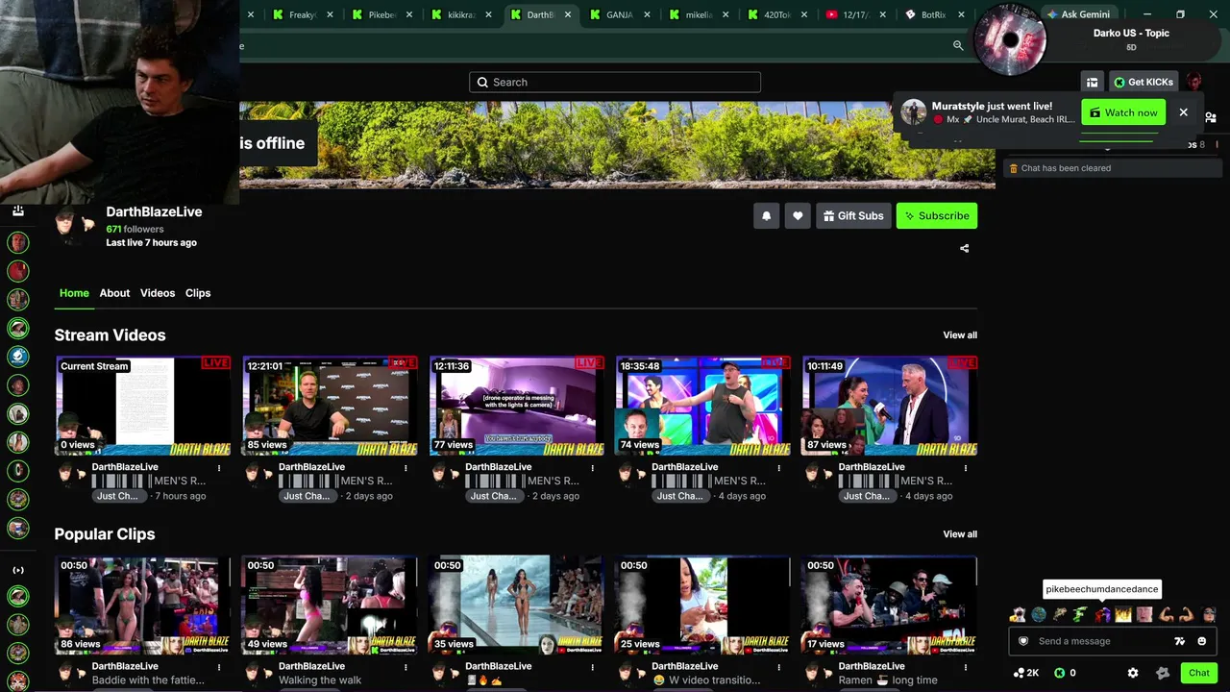This screenshot has height=692, width=1230.
Task: Open options menu for Current Stream video
Action: tap(219, 468)
